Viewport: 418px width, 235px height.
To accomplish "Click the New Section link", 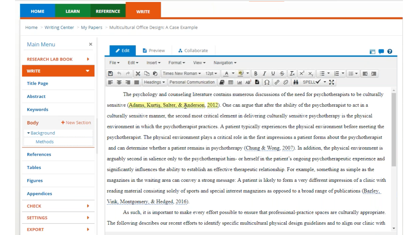I will tap(76, 123).
